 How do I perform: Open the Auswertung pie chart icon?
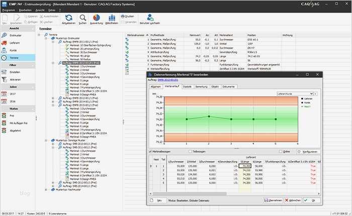coord(97,18)
